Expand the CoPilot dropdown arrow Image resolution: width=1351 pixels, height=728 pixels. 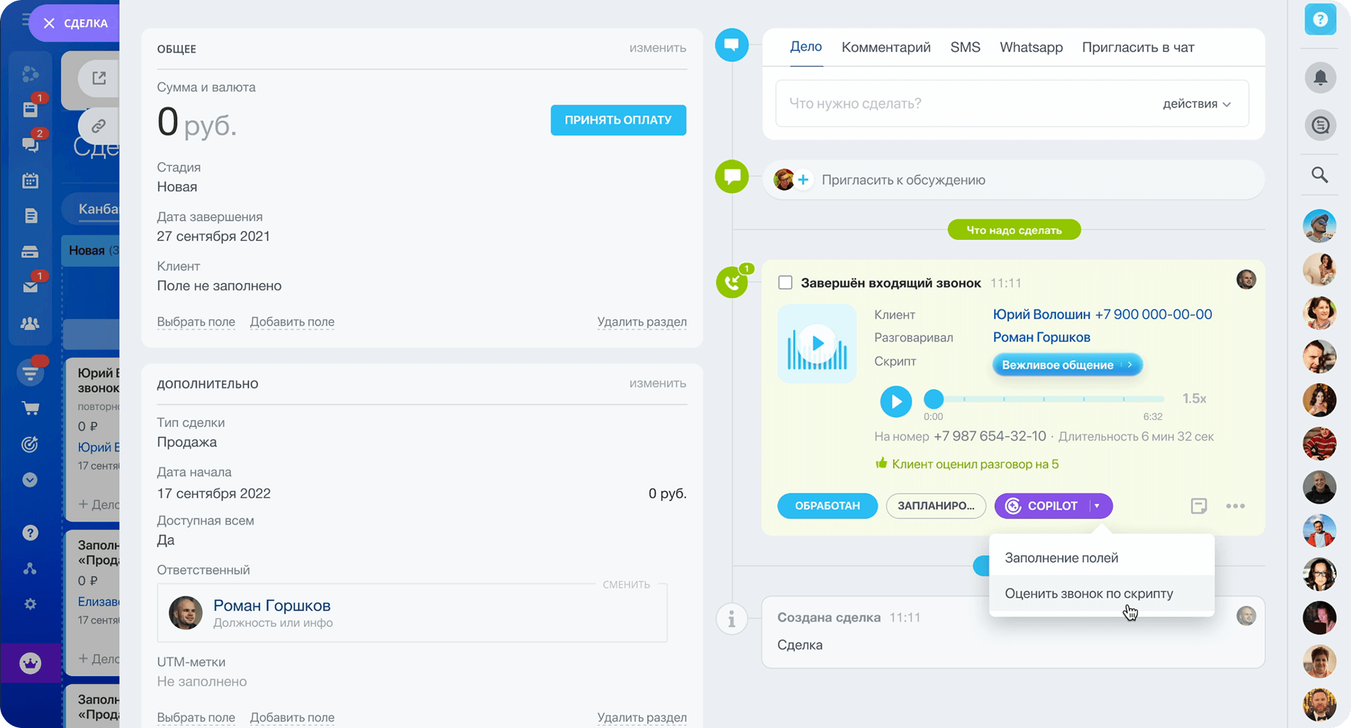pos(1097,505)
